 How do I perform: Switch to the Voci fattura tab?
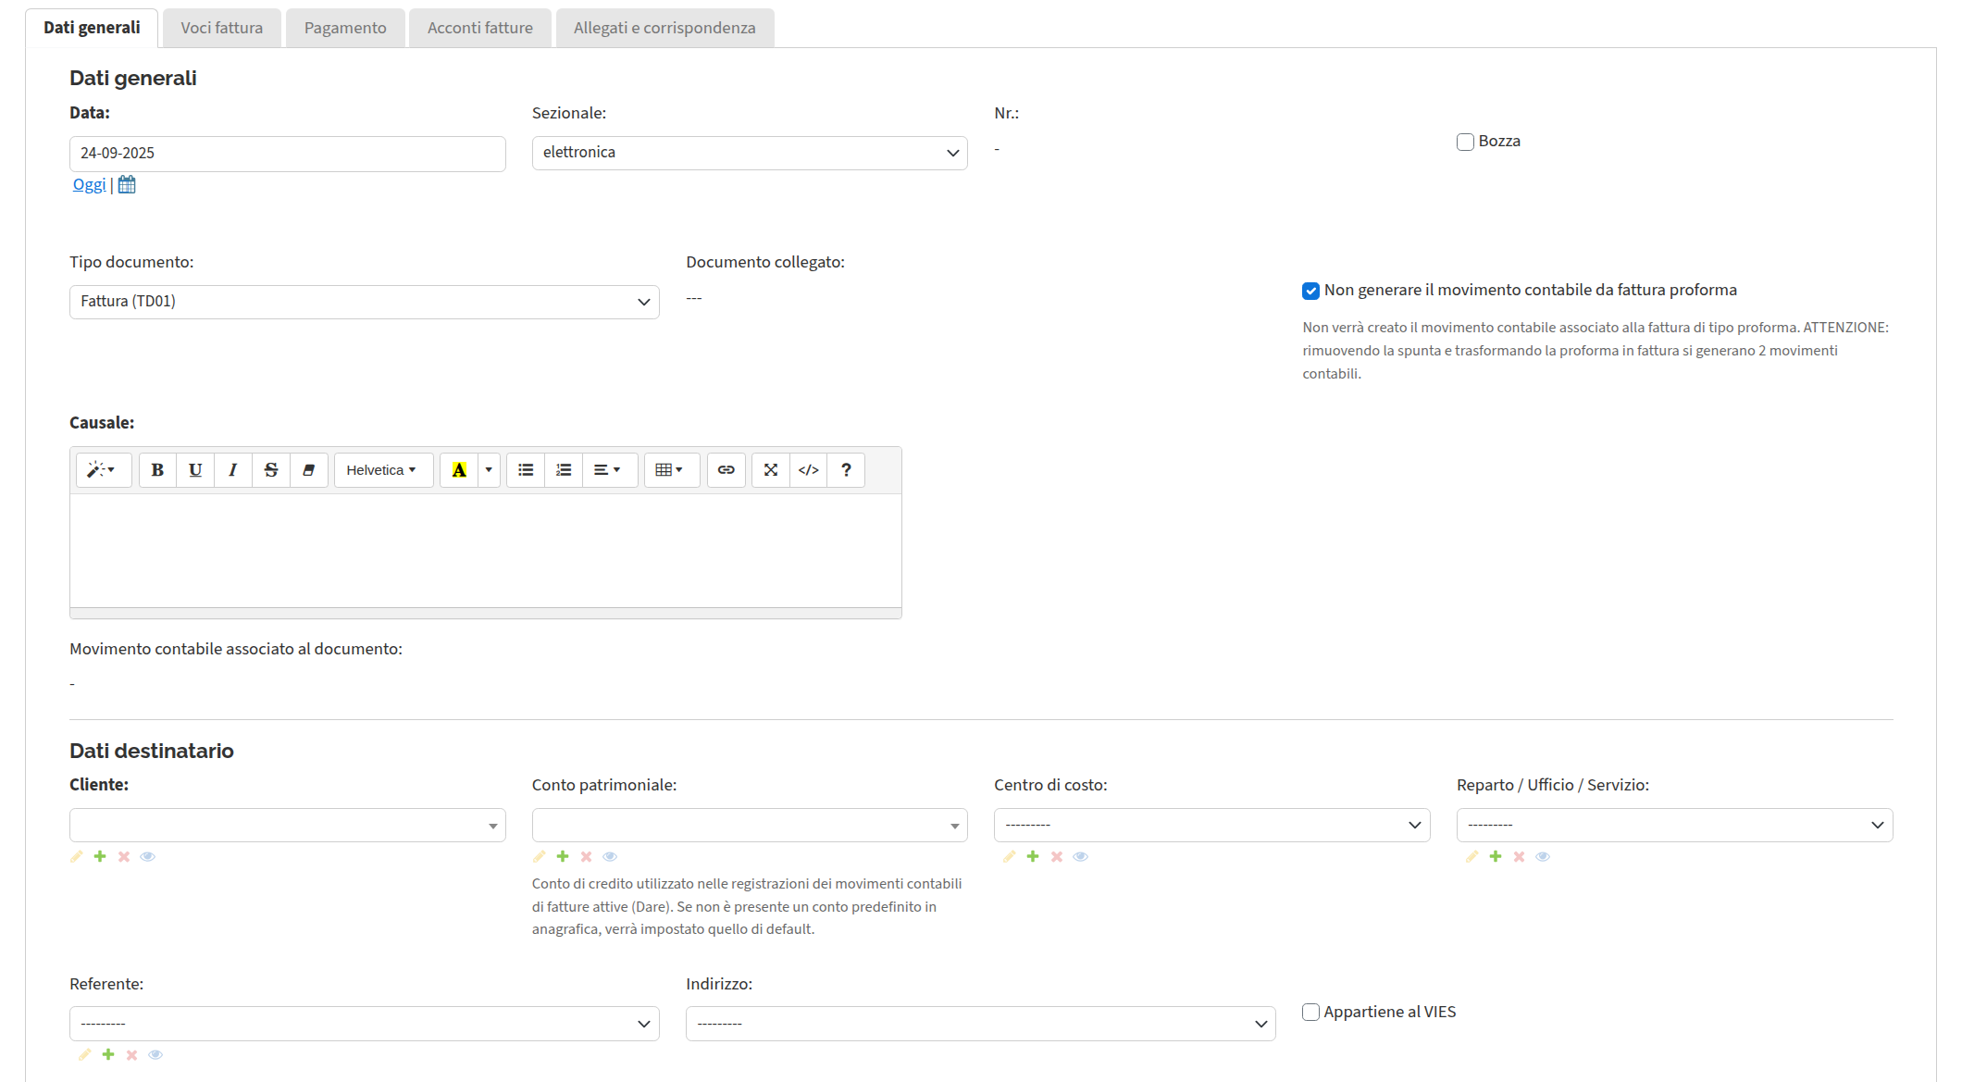pos(221,28)
